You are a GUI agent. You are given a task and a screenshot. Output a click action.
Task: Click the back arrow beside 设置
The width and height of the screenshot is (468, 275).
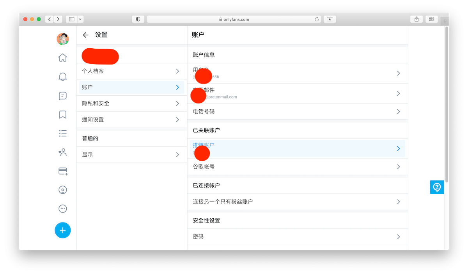pos(86,35)
